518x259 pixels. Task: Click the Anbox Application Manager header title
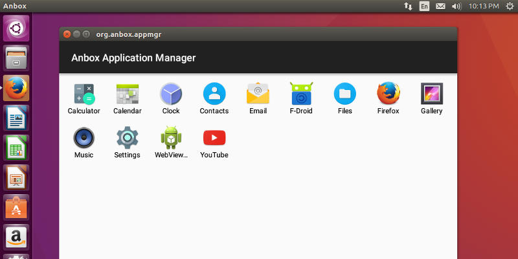(x=133, y=58)
